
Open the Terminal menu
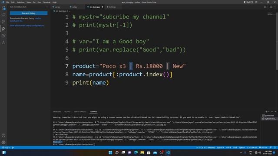pos(47,2)
